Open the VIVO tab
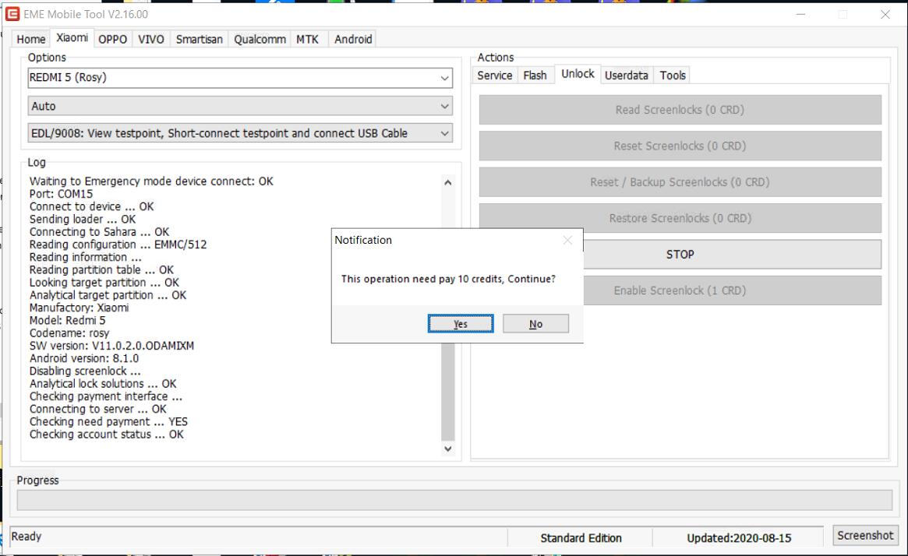The width and height of the screenshot is (908, 556). [150, 40]
